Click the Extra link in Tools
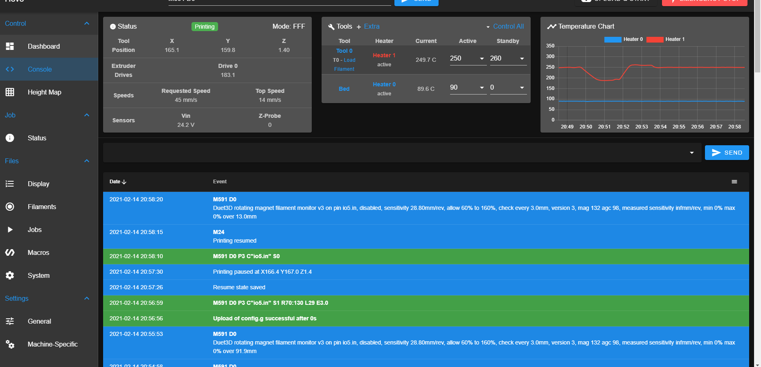 (371, 26)
